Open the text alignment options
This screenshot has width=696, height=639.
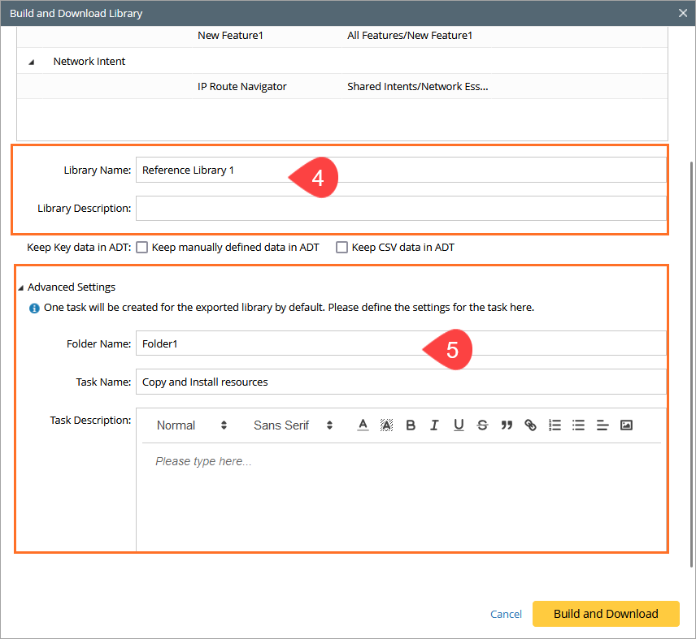point(602,425)
